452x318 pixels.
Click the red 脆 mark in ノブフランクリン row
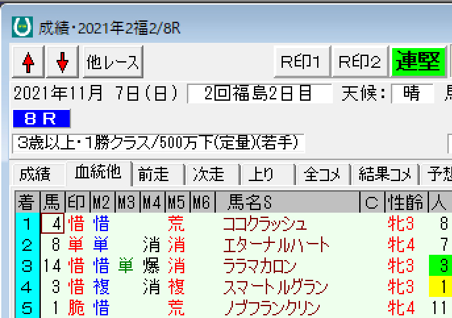coord(76,307)
